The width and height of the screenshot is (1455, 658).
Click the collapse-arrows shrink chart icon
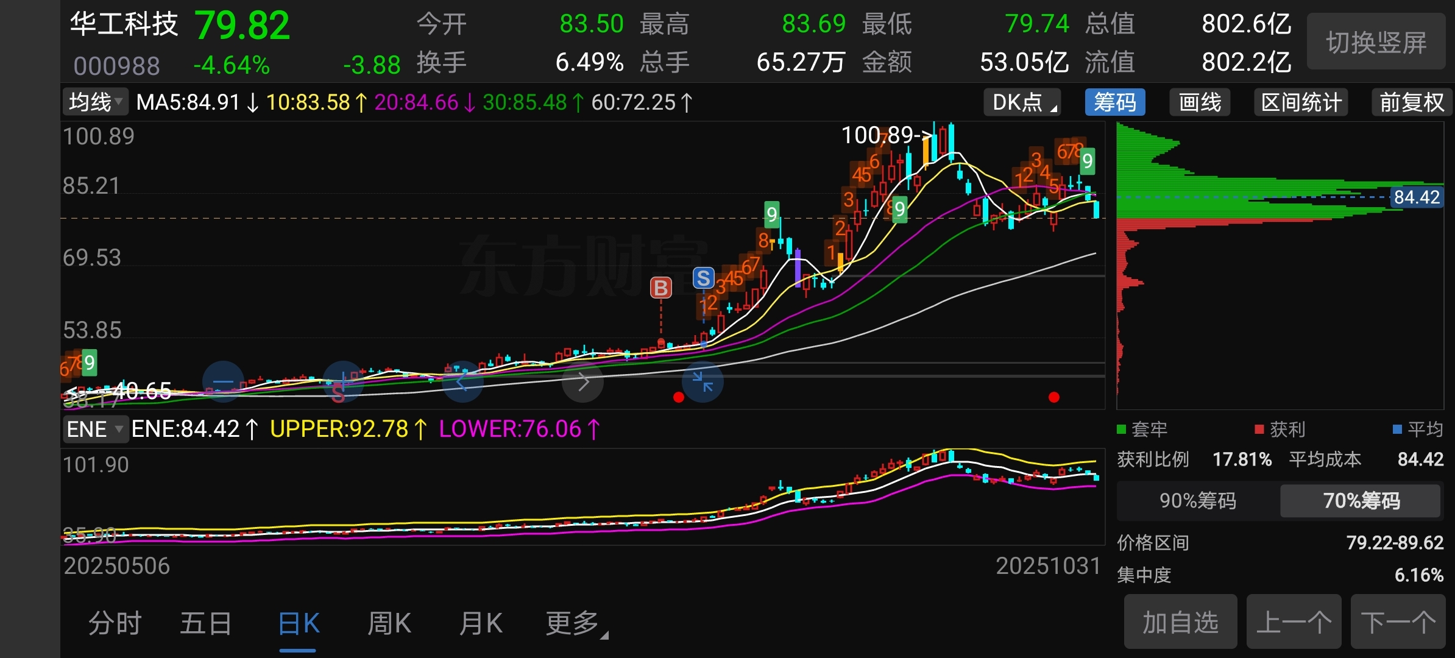703,382
